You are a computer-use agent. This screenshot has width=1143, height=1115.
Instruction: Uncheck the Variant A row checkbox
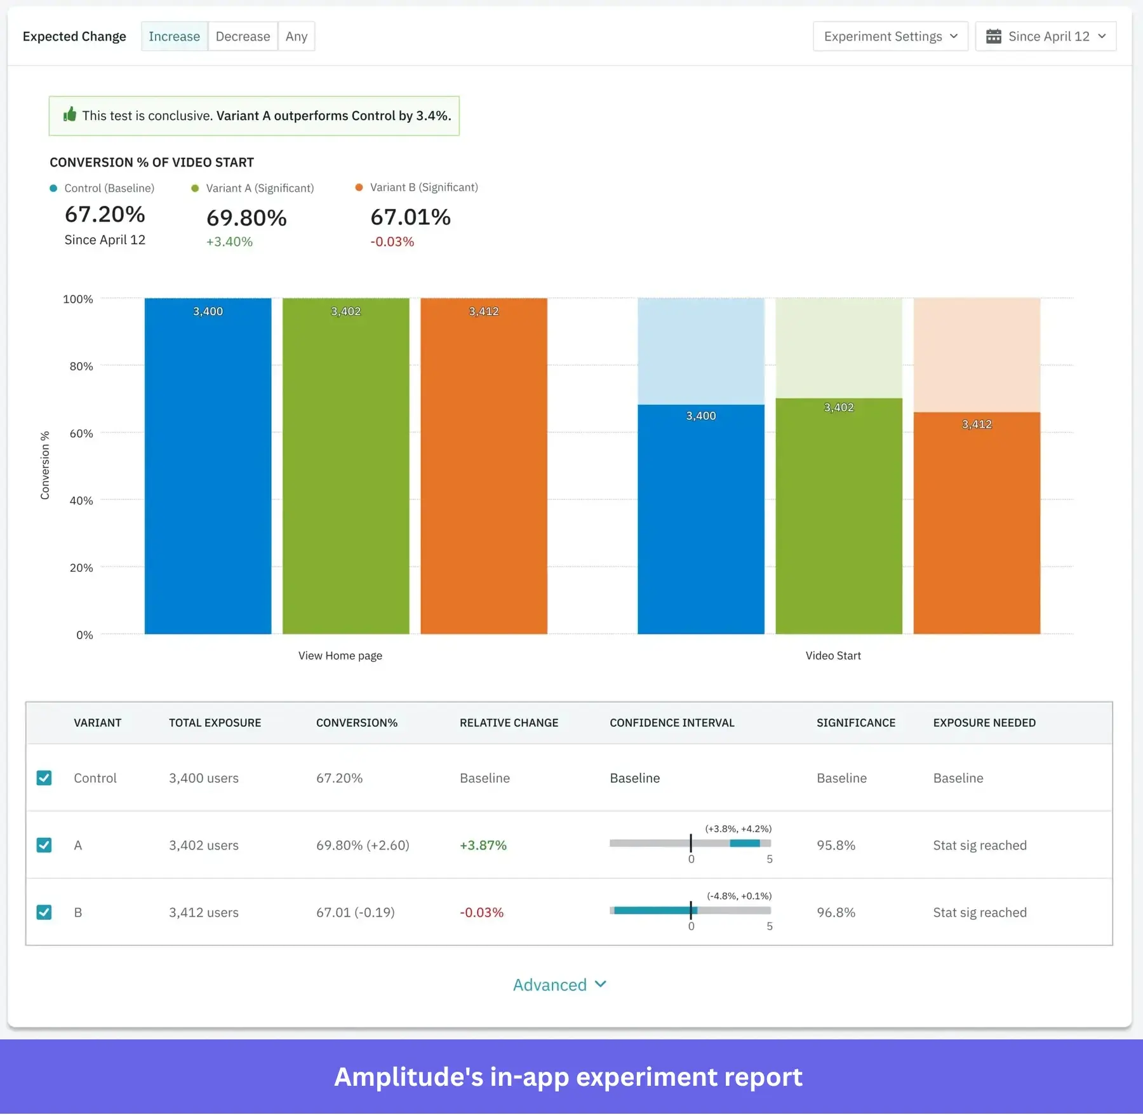(x=44, y=845)
